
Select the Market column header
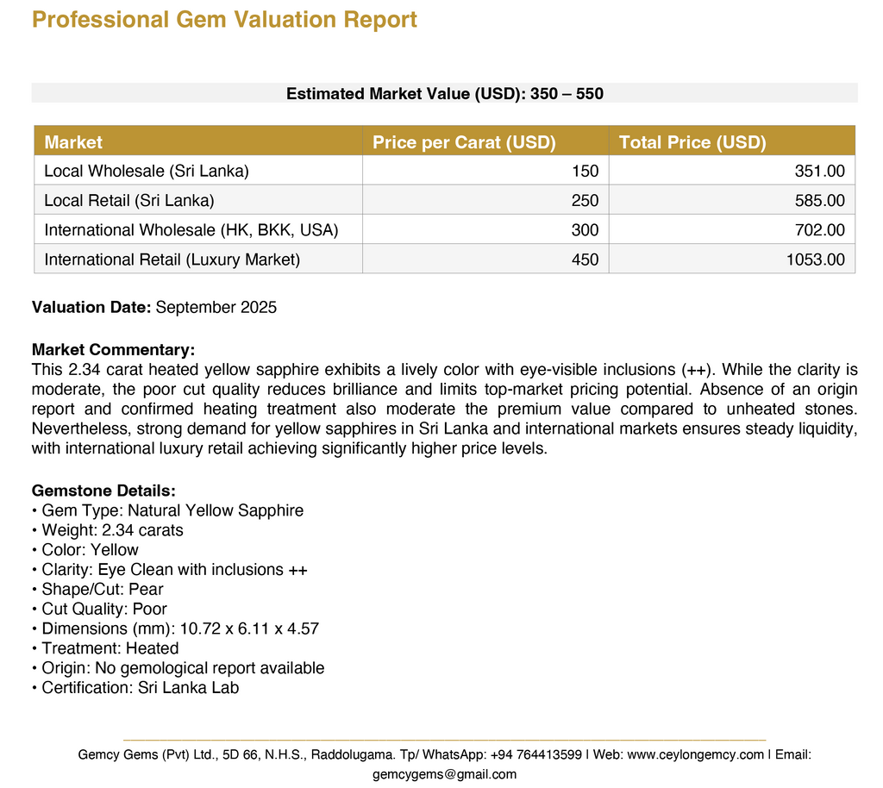[x=73, y=142]
